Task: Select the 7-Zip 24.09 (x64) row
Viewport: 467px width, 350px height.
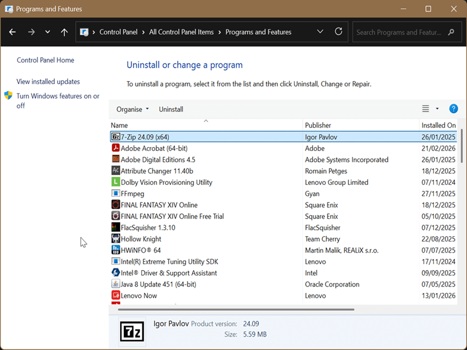Action: click(x=284, y=137)
